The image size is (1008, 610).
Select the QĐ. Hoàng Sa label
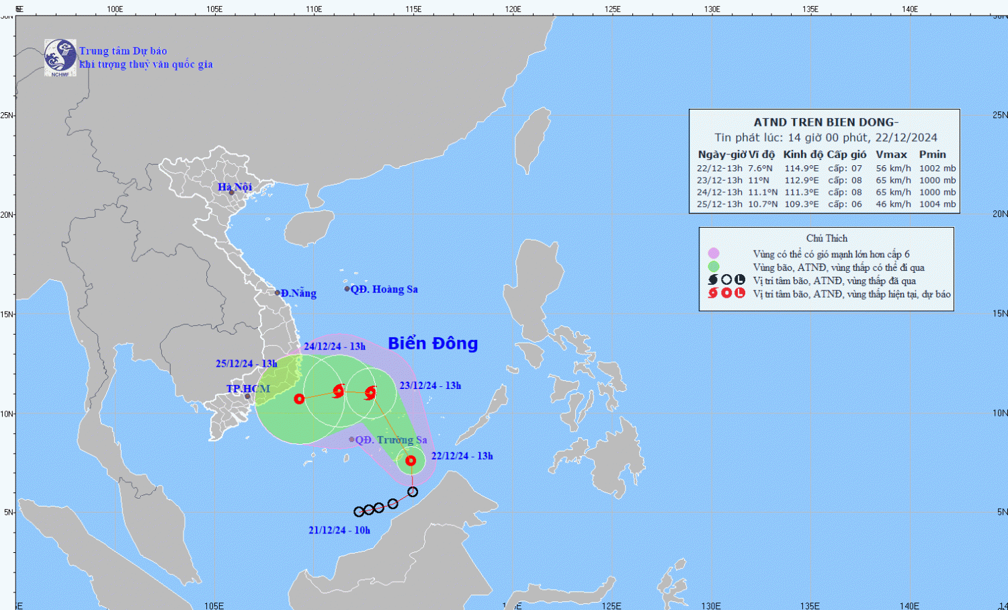(x=384, y=290)
